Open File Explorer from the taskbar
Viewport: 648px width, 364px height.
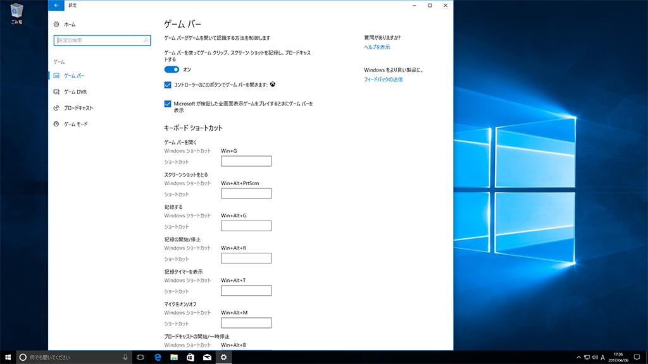pyautogui.click(x=174, y=357)
